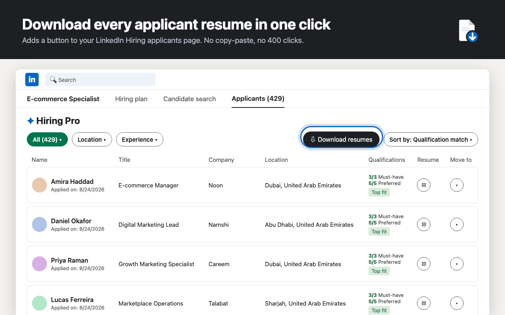The height and width of the screenshot is (315, 505).
Task: Click the Name column header
Action: pos(39,159)
